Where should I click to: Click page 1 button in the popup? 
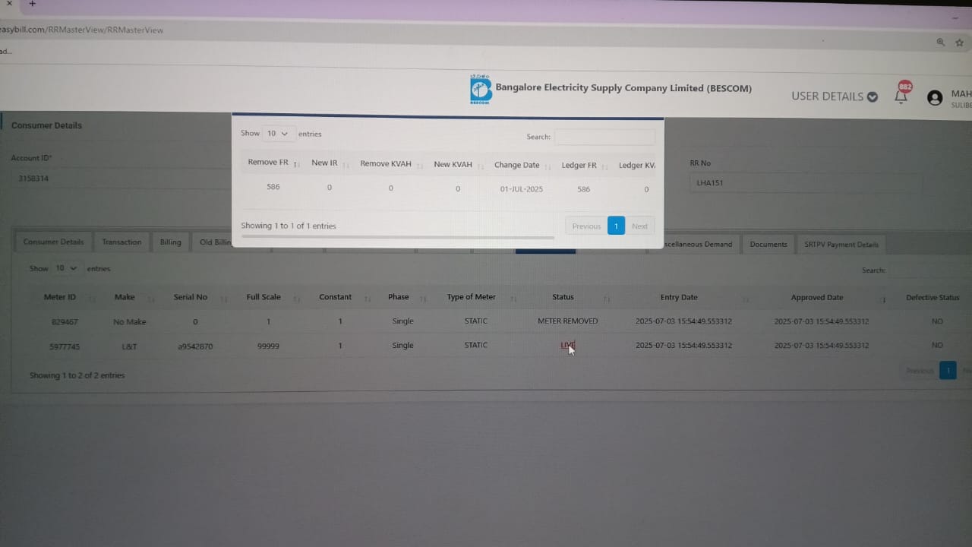[616, 226]
